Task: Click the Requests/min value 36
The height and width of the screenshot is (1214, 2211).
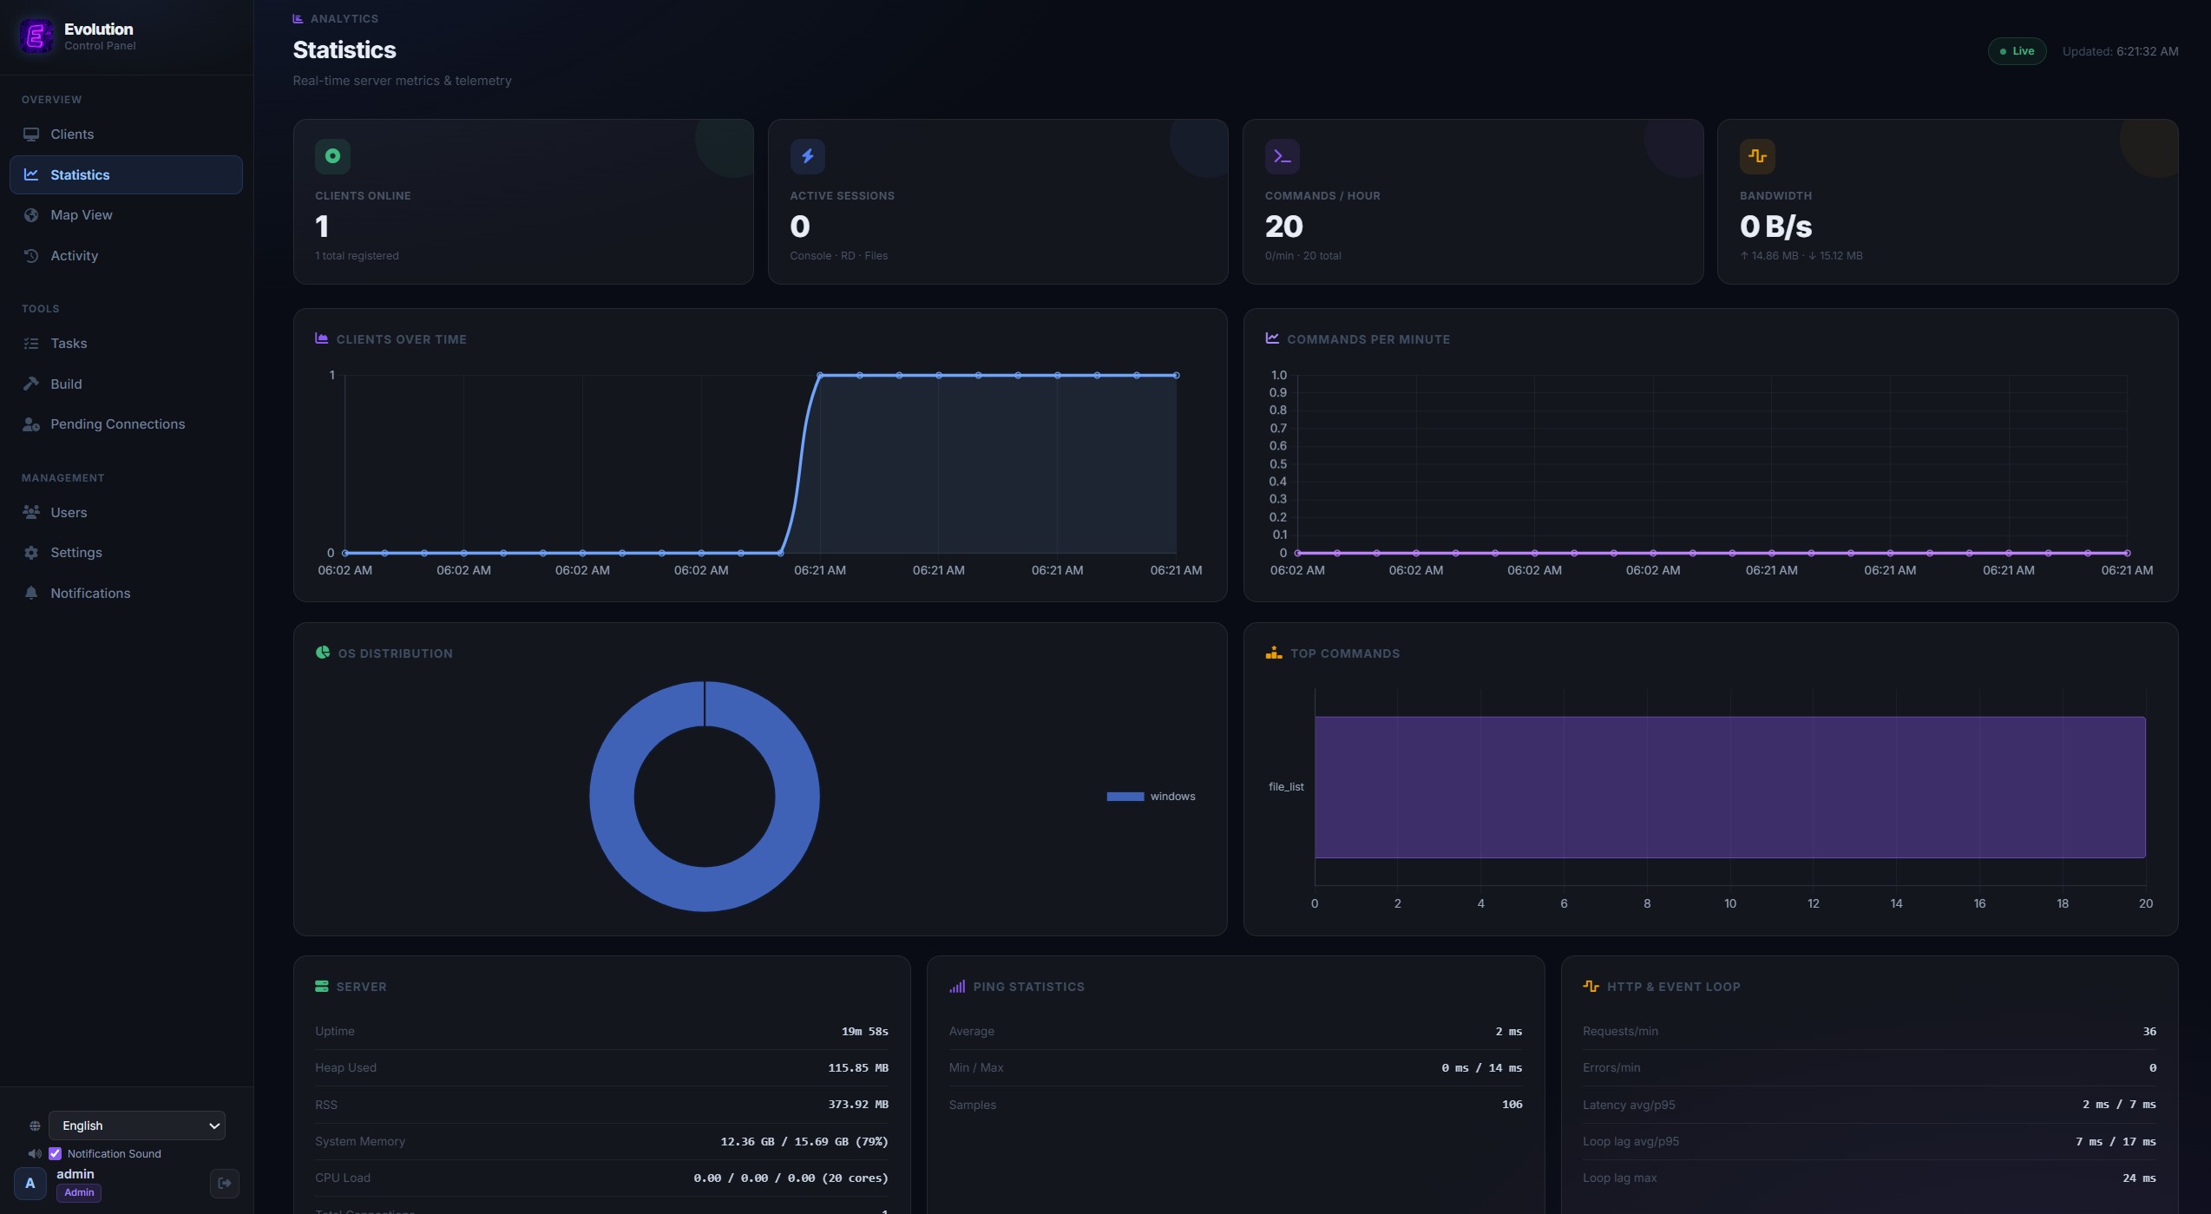Action: (x=2149, y=1032)
